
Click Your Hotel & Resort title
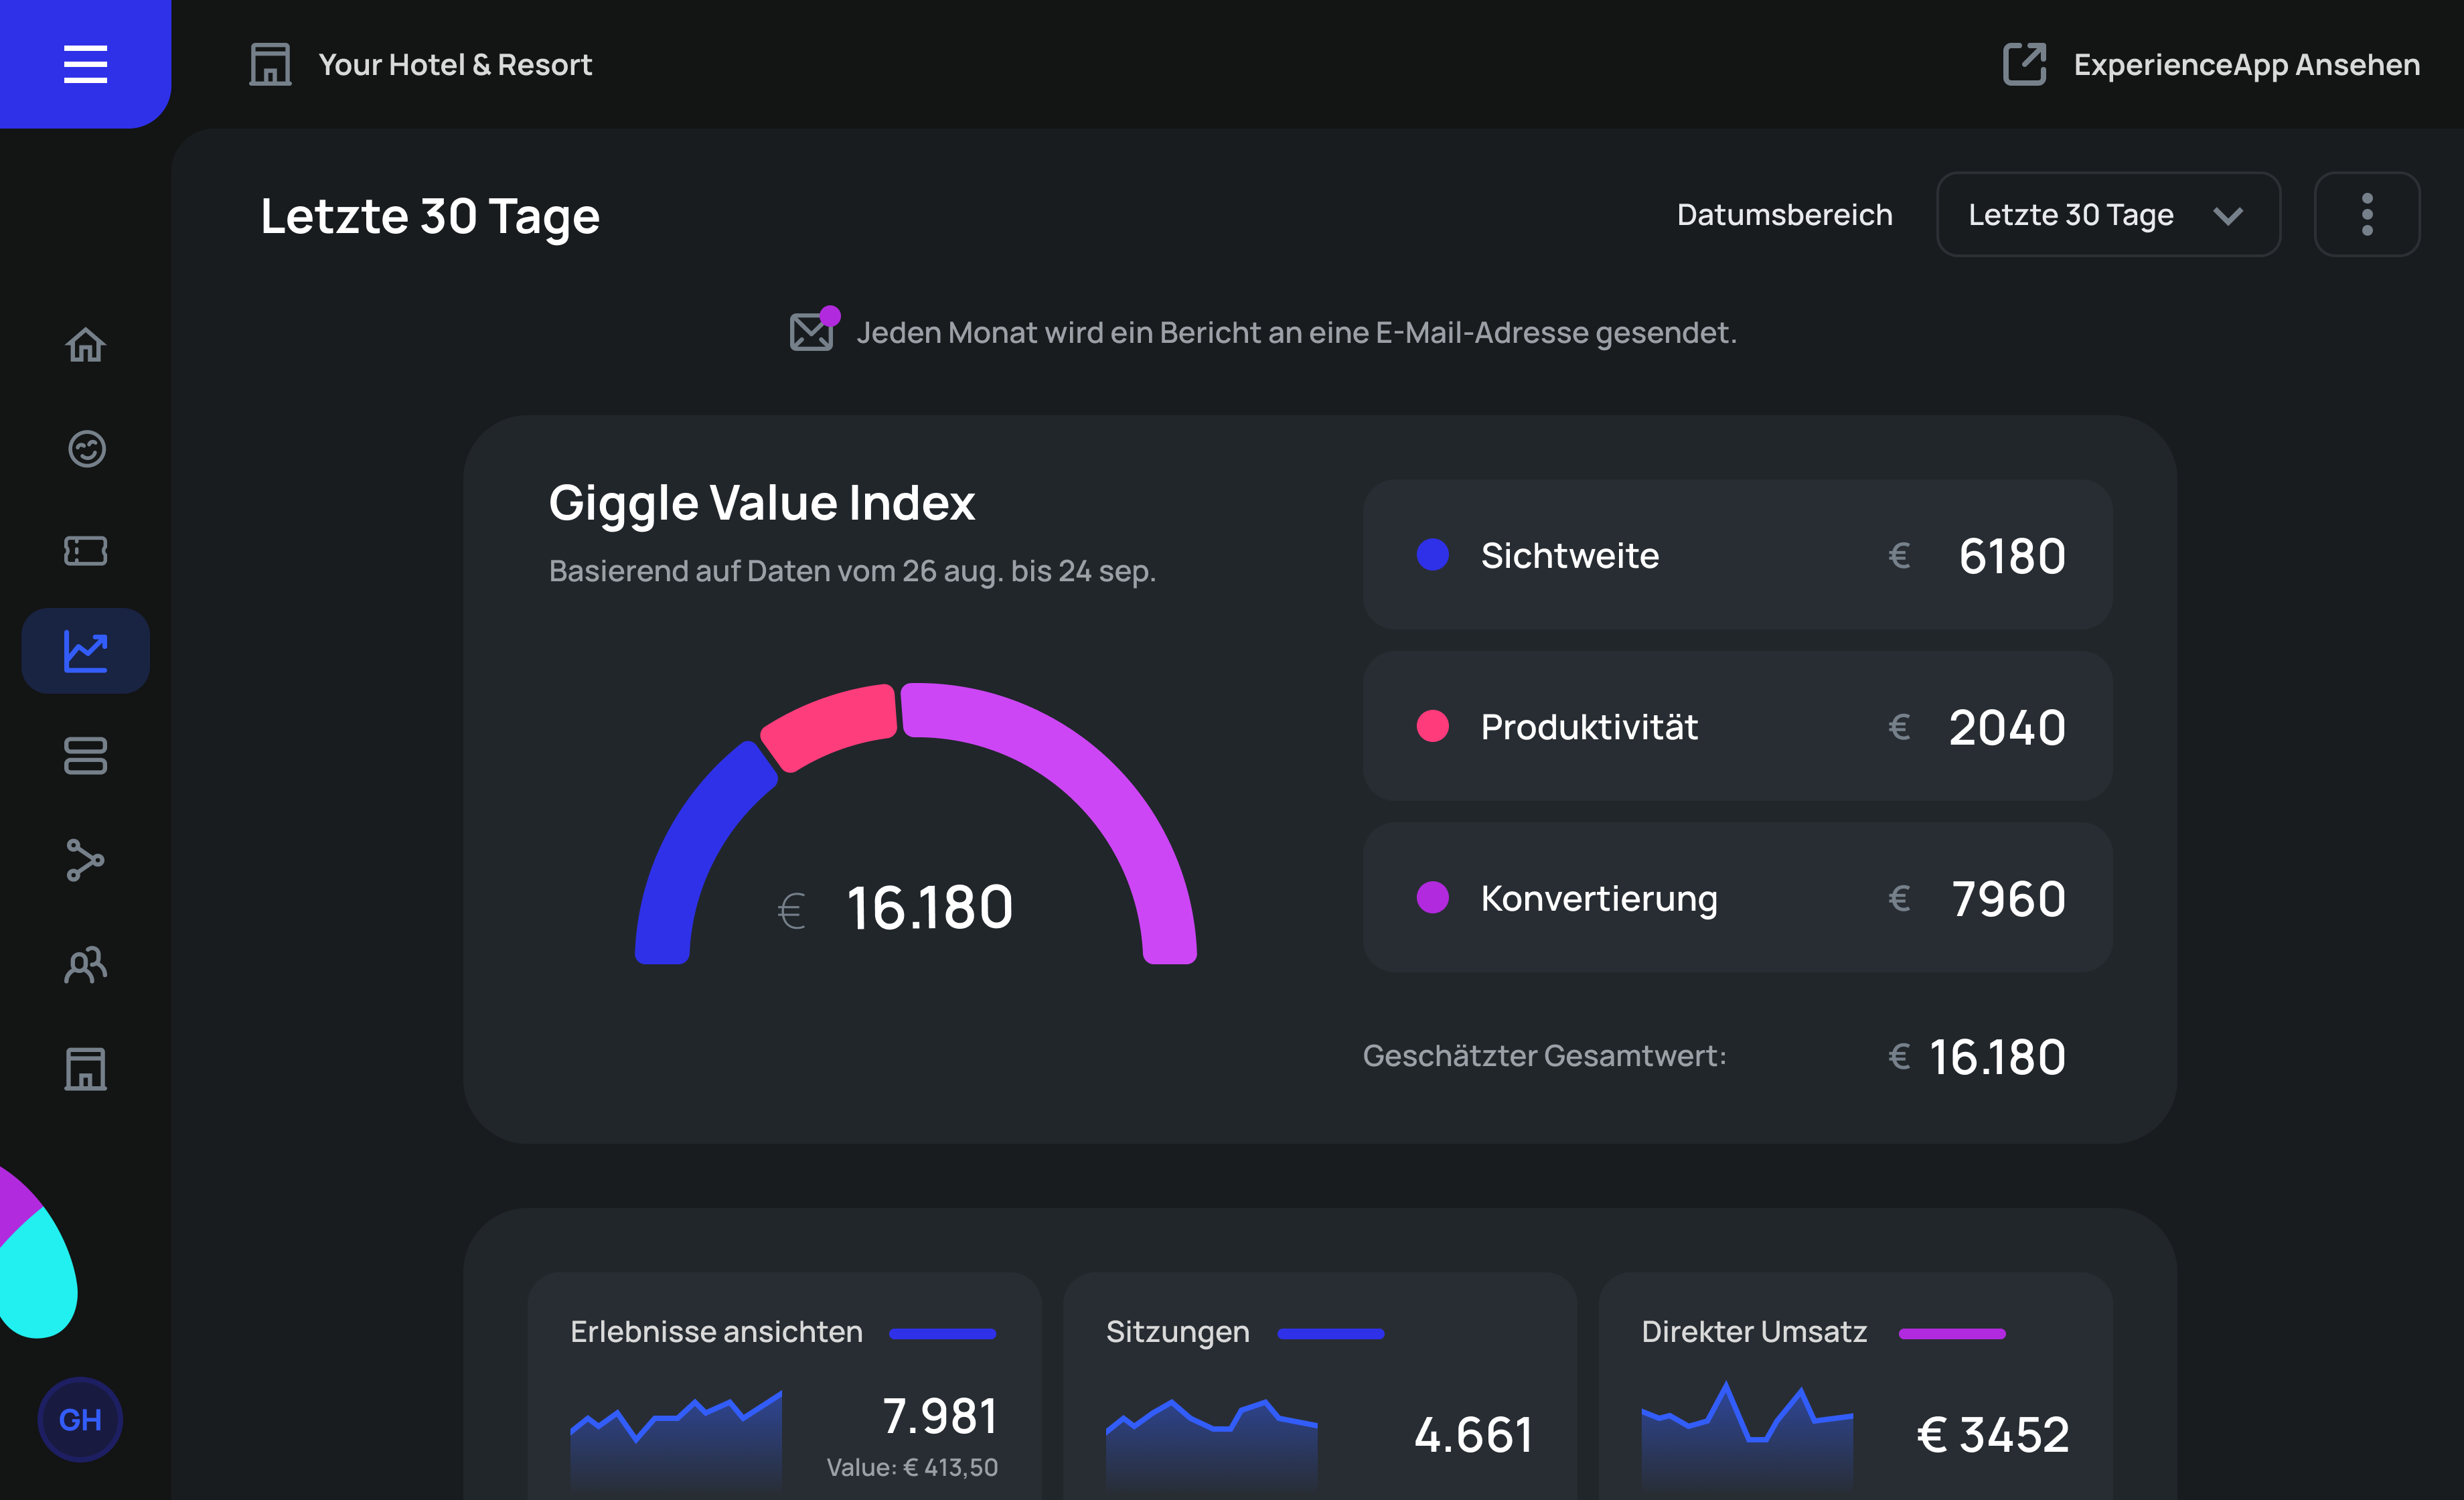(455, 64)
